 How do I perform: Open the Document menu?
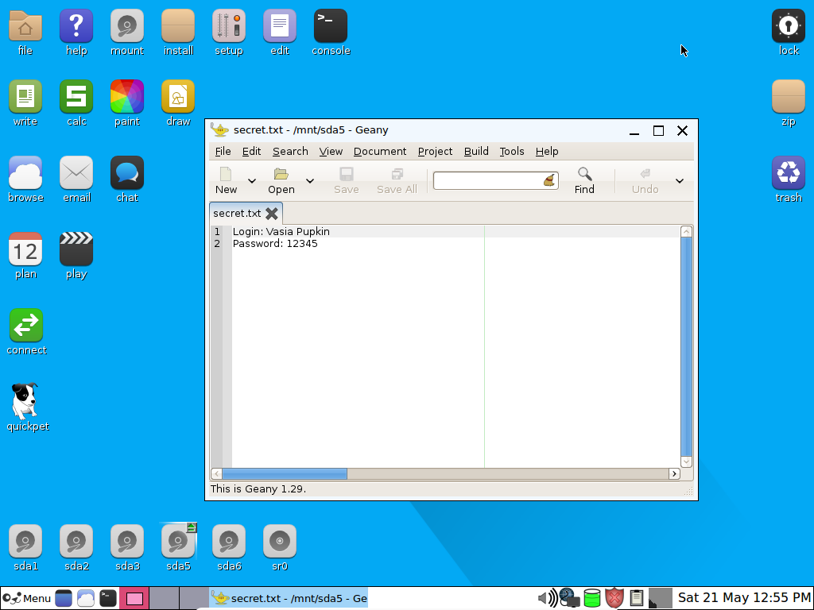point(380,152)
